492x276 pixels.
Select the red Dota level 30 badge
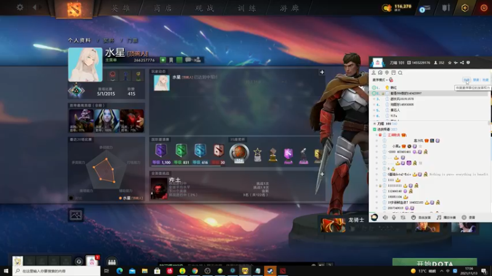coord(219,150)
